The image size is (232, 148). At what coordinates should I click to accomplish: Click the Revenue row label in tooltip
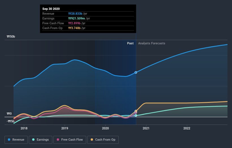pyautogui.click(x=48, y=14)
